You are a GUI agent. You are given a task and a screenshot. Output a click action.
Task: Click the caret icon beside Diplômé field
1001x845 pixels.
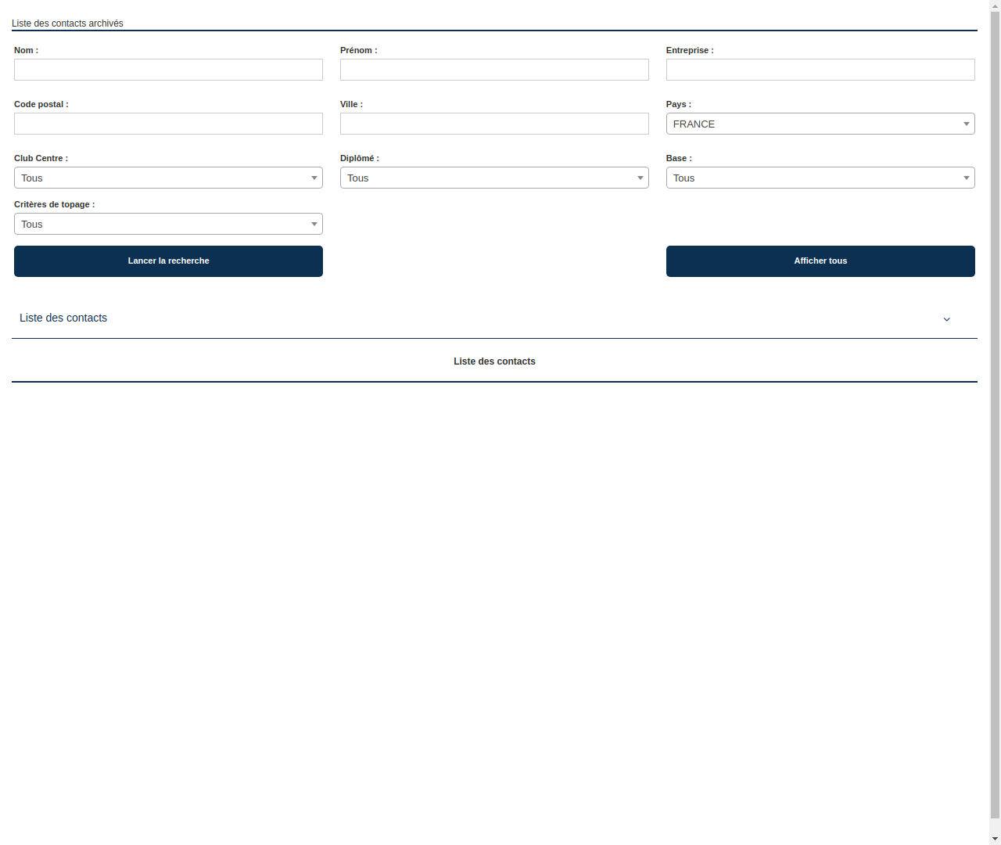point(640,178)
